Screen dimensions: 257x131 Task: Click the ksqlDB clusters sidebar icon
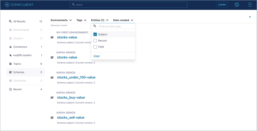(10, 55)
